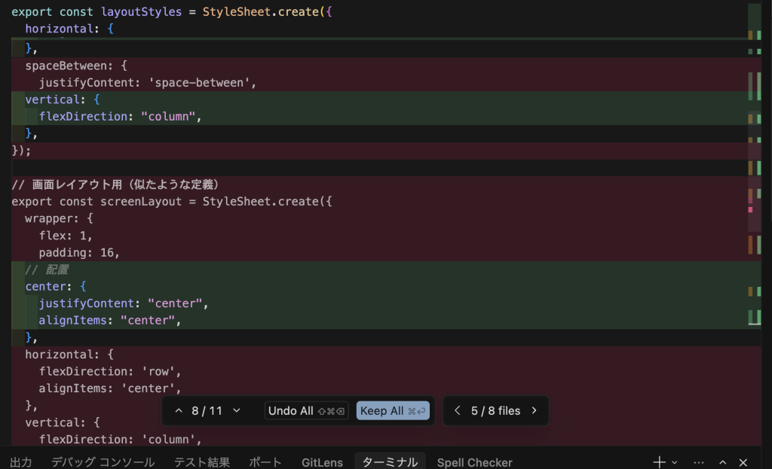Open panel more actions ellipsis menu
This screenshot has height=469, width=772.
coord(699,462)
